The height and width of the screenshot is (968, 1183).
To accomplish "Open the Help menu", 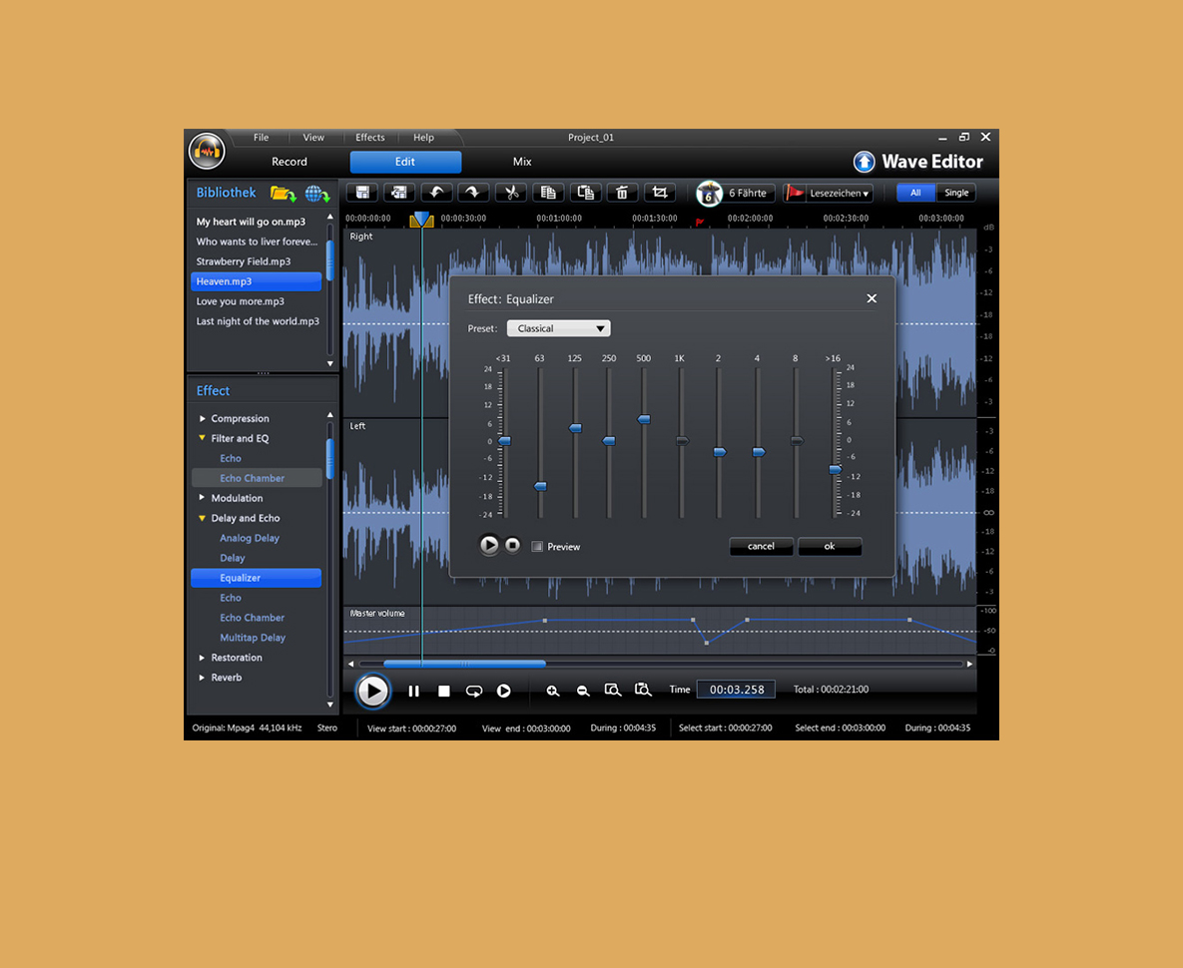I will click(423, 137).
